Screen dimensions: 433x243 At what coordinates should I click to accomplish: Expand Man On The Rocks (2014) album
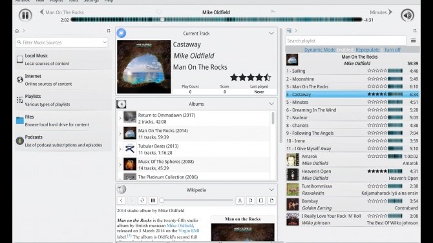point(120,133)
